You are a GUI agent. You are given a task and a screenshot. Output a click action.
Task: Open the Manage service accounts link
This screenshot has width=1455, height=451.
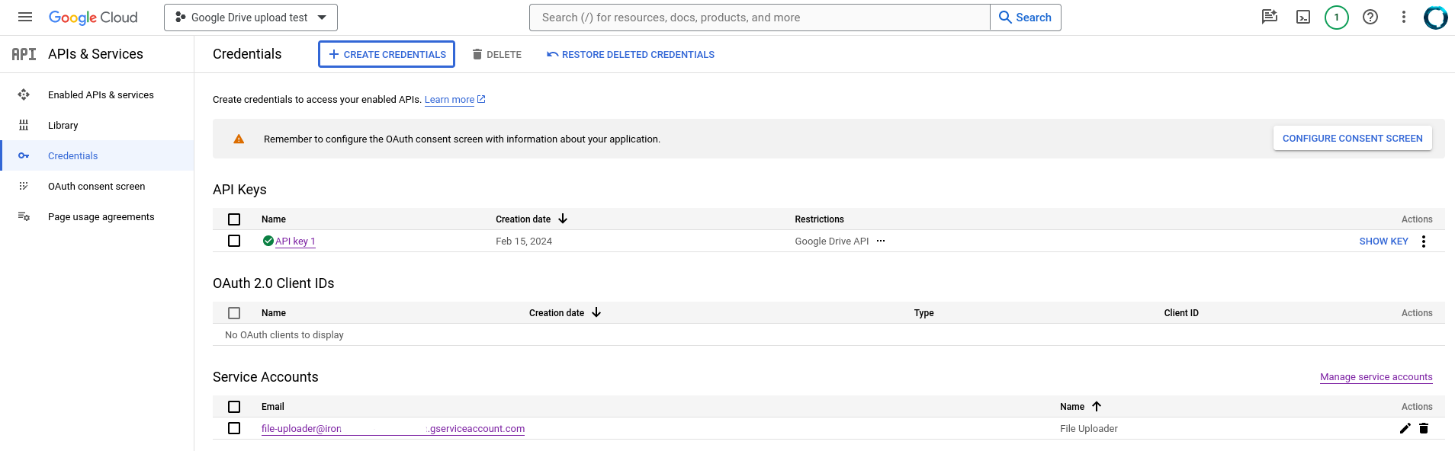click(x=1376, y=377)
